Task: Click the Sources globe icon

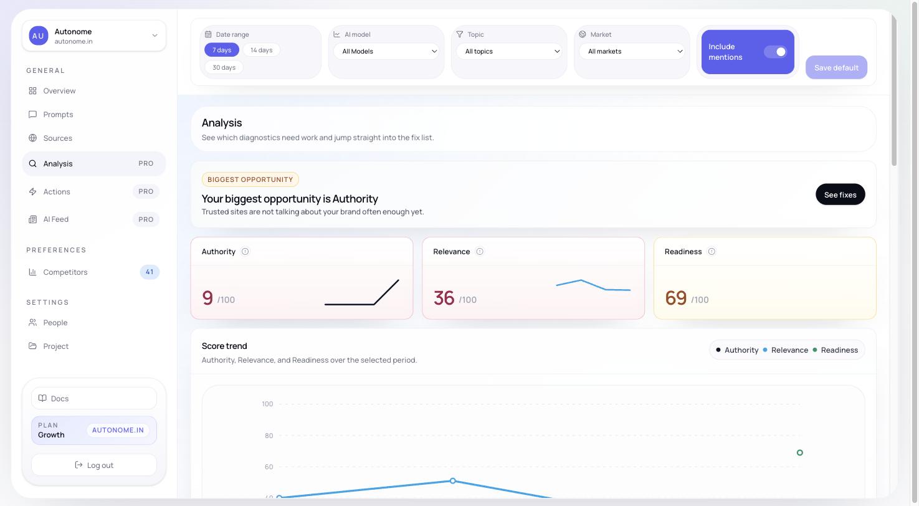Action: coord(32,138)
